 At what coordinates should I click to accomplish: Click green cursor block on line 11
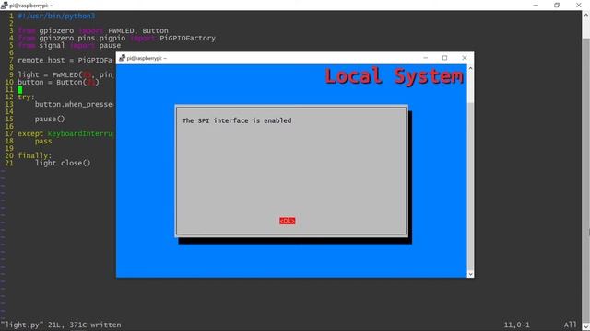click(20, 90)
